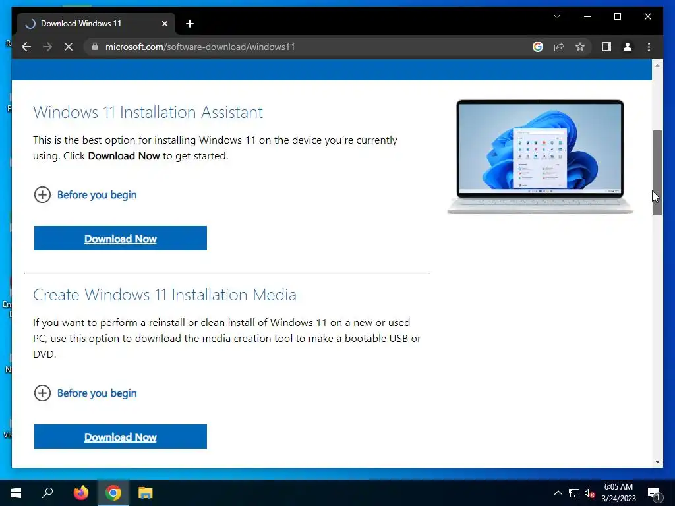Stop page loading with the X button
Viewport: 675px width, 506px height.
tap(69, 47)
